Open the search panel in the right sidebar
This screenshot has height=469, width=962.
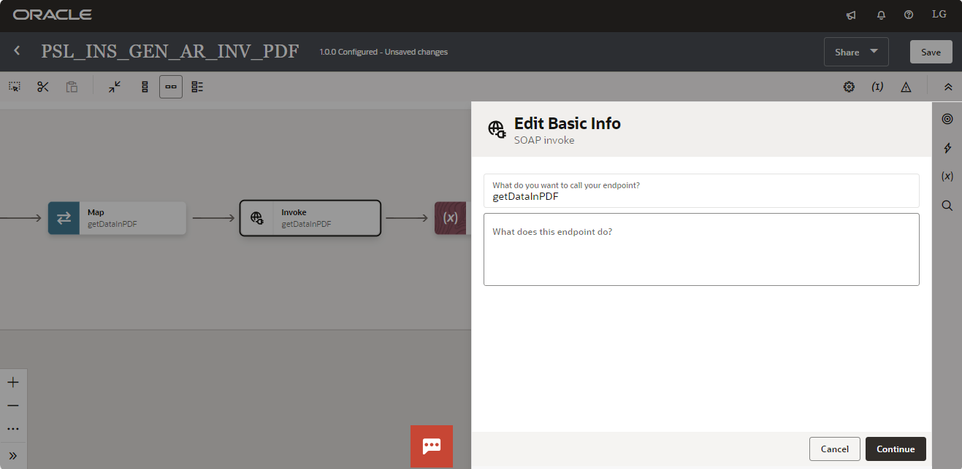[947, 205]
